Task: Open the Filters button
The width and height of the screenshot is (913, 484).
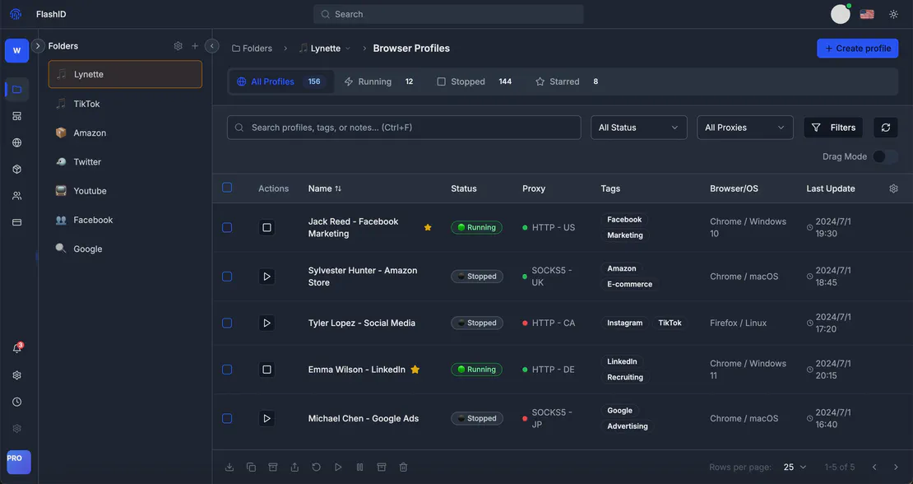Action: point(833,128)
